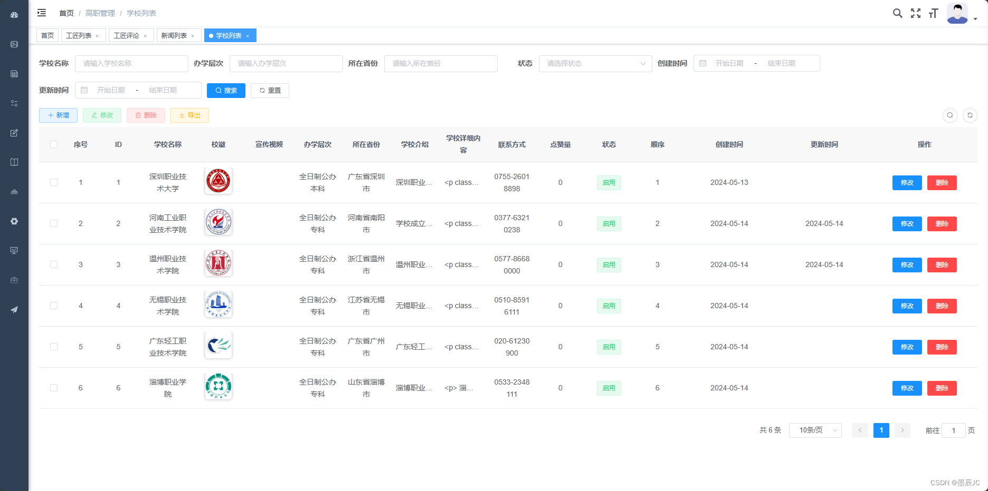Viewport: 988px width, 491px height.
Task: Focus the 所在省份 input field
Action: [441, 63]
